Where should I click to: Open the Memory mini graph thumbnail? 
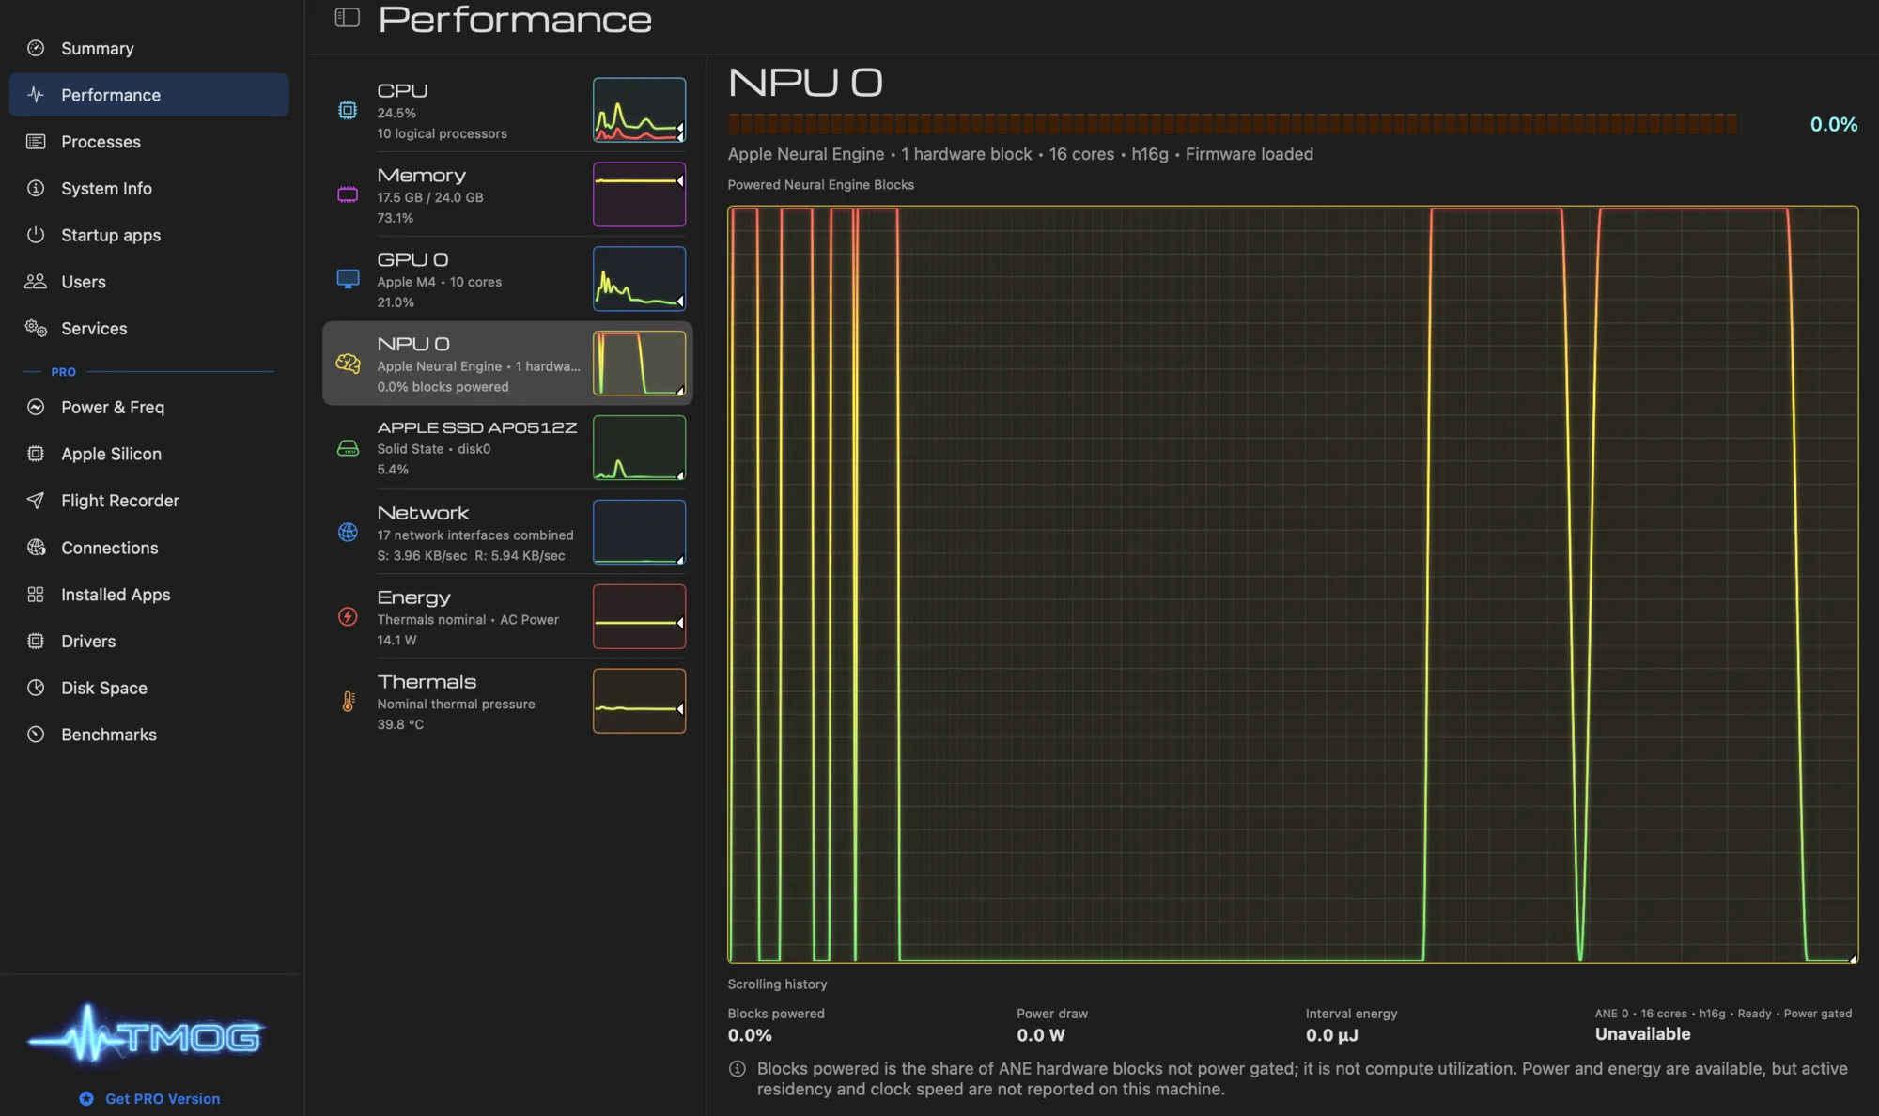[x=639, y=194]
